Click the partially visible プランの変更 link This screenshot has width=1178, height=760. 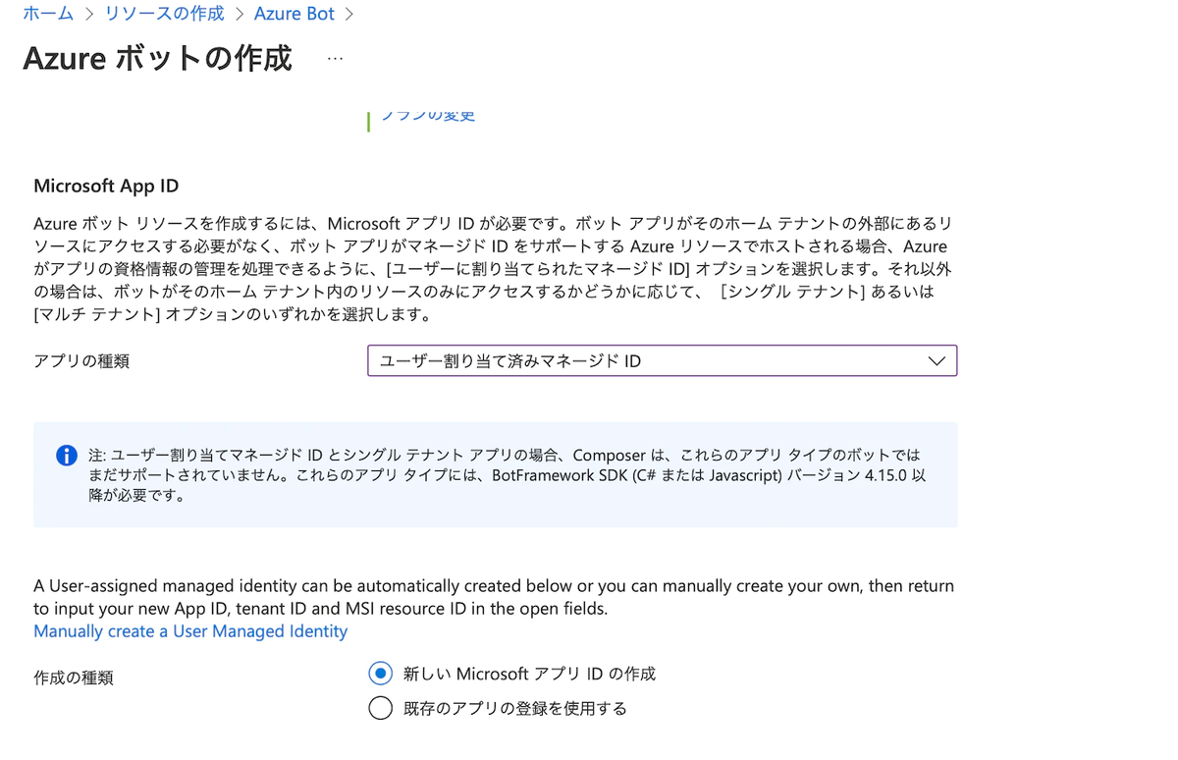(x=428, y=116)
